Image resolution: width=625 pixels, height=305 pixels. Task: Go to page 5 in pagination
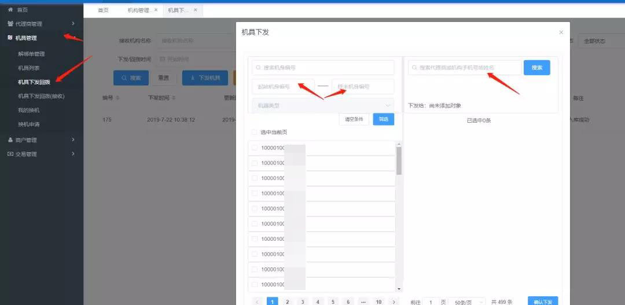[x=333, y=302]
